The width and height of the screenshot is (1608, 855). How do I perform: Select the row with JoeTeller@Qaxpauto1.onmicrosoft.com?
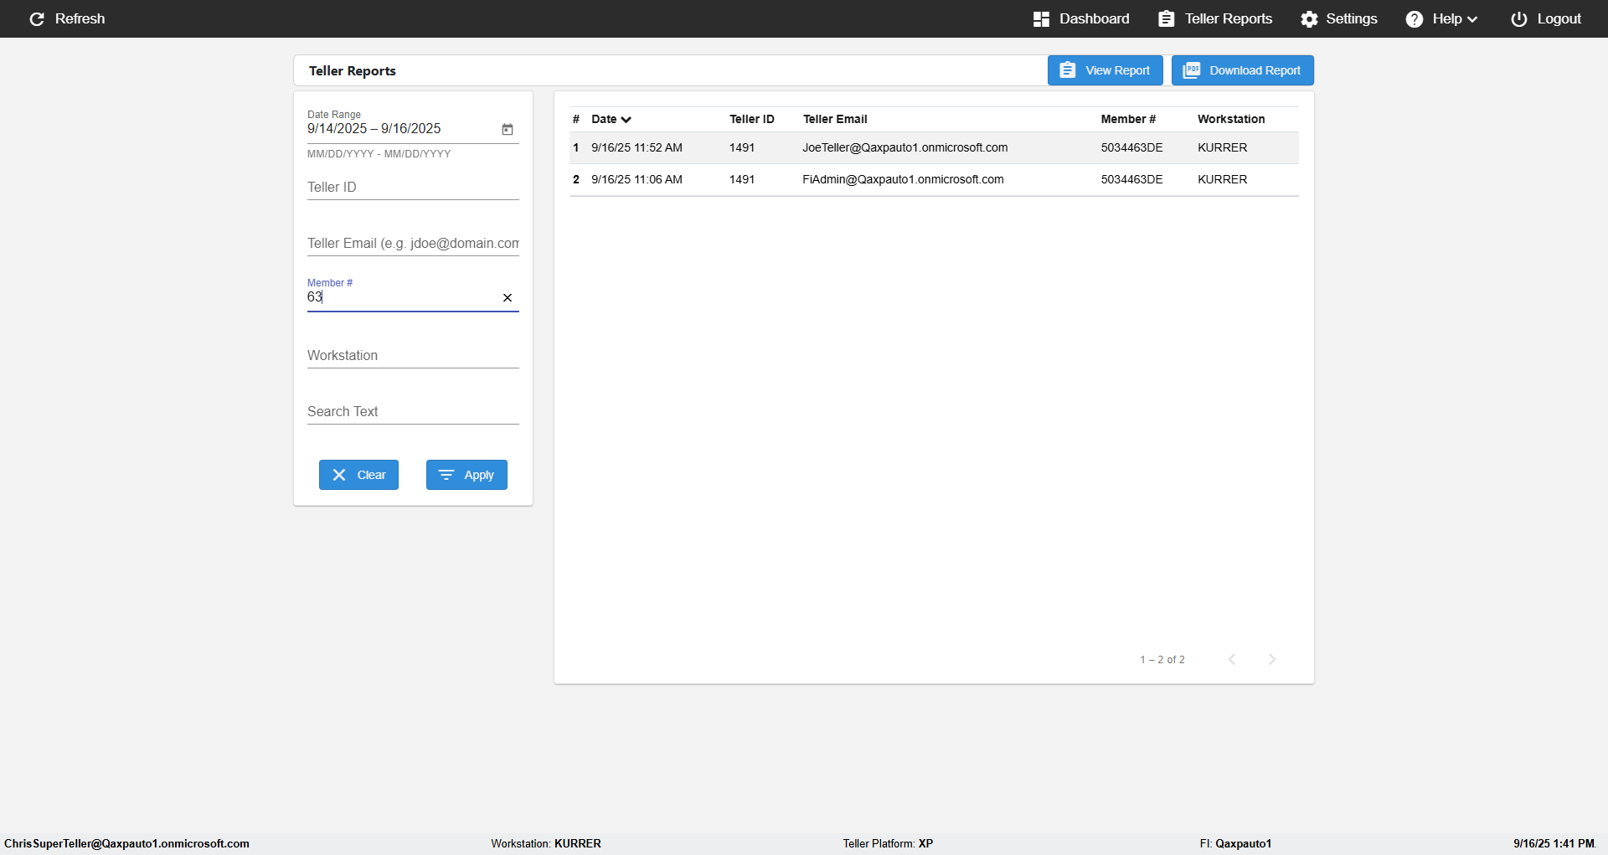(934, 147)
